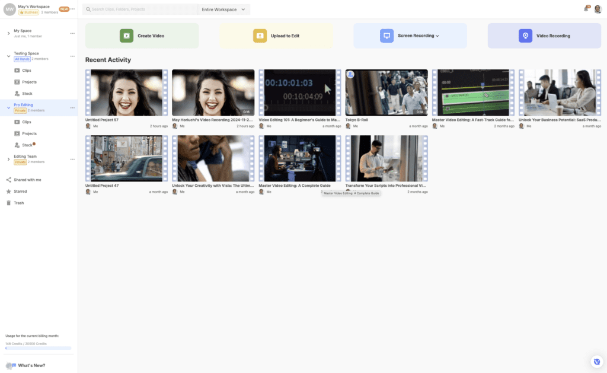Open the notifications bell
The width and height of the screenshot is (607, 373).
(x=586, y=8)
